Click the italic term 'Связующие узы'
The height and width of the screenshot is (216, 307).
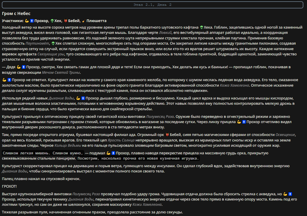pyautogui.click(x=51, y=54)
